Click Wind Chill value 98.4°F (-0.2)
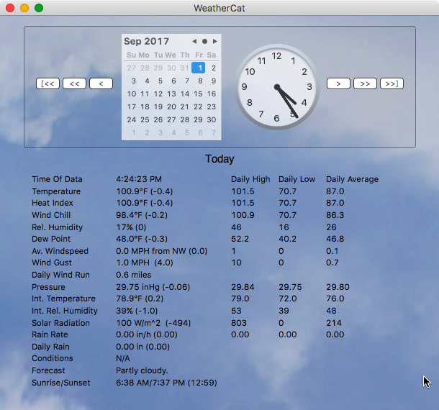The image size is (439, 410). point(142,215)
